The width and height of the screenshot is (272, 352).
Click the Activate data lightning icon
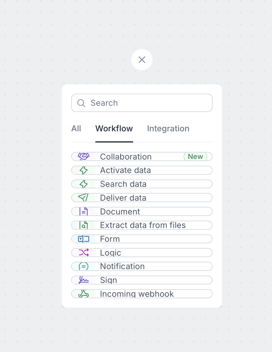(84, 170)
